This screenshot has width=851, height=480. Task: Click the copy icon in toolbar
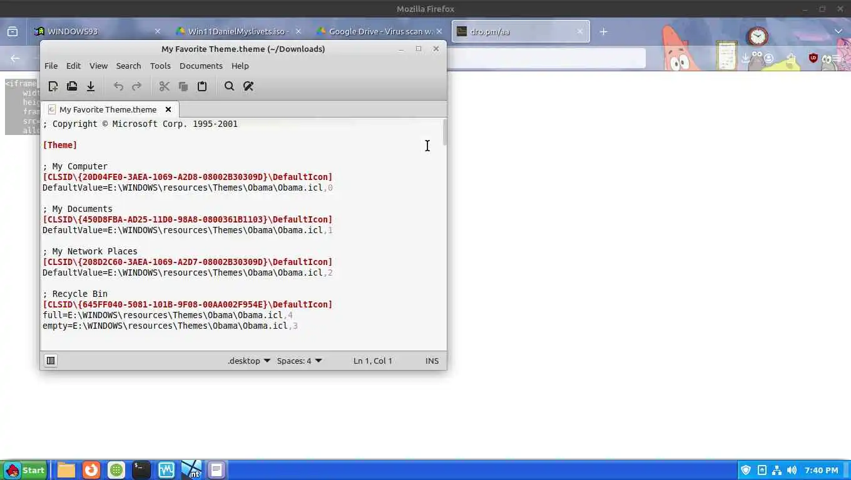click(x=183, y=86)
